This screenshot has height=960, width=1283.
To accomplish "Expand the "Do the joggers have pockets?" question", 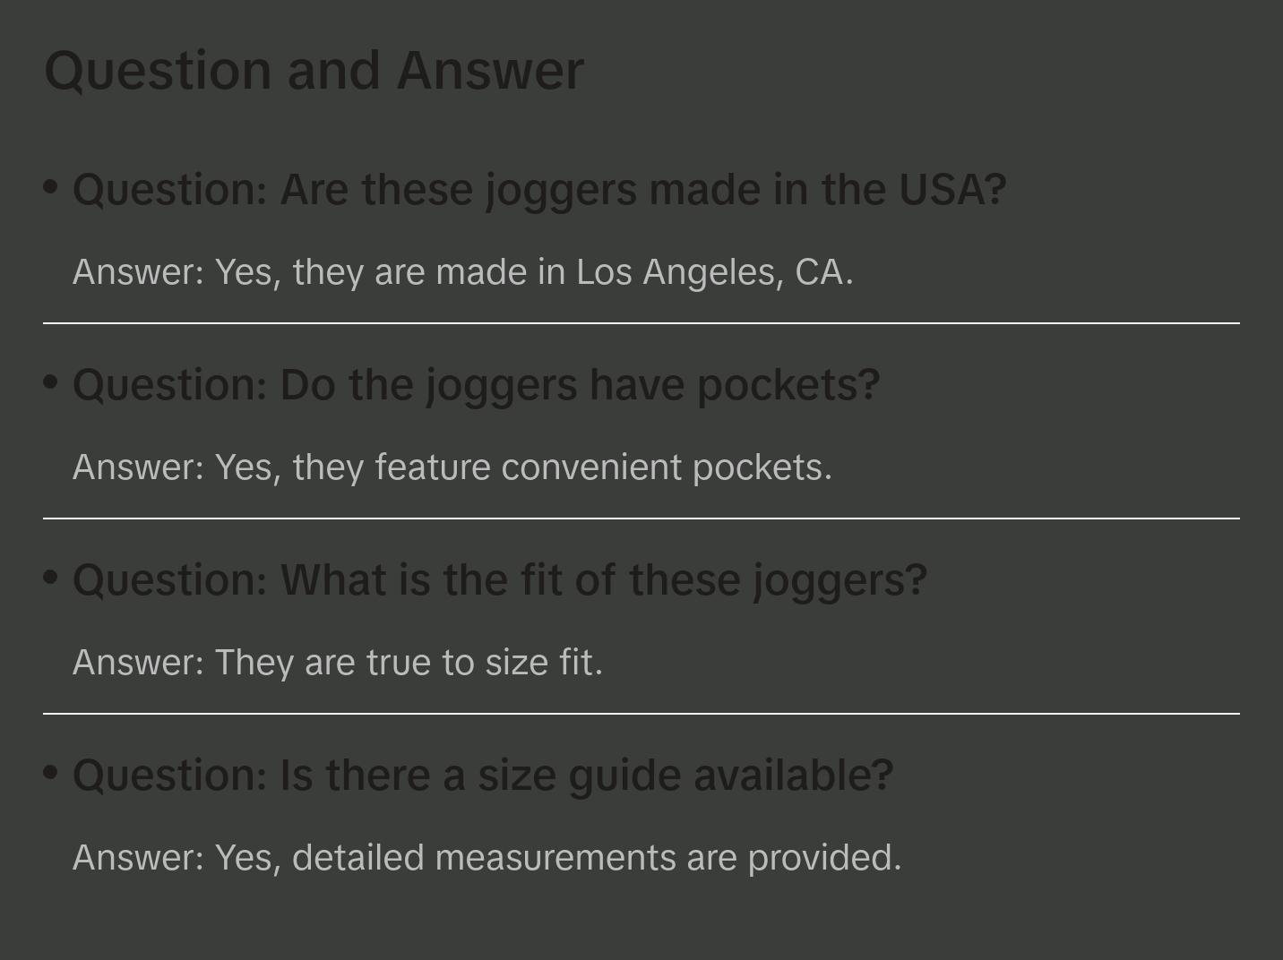I will tap(476, 385).
